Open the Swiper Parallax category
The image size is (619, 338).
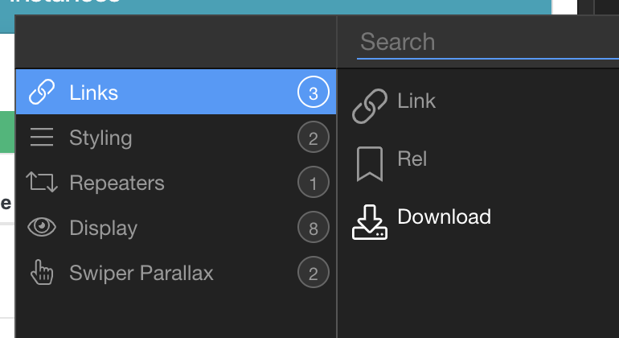(141, 273)
